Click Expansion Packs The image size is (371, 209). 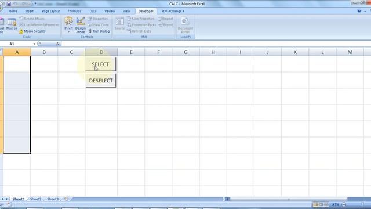(141, 24)
